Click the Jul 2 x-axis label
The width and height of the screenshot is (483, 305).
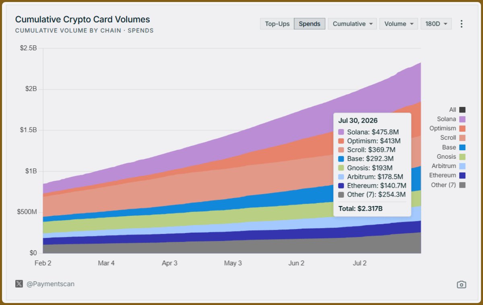pyautogui.click(x=359, y=264)
